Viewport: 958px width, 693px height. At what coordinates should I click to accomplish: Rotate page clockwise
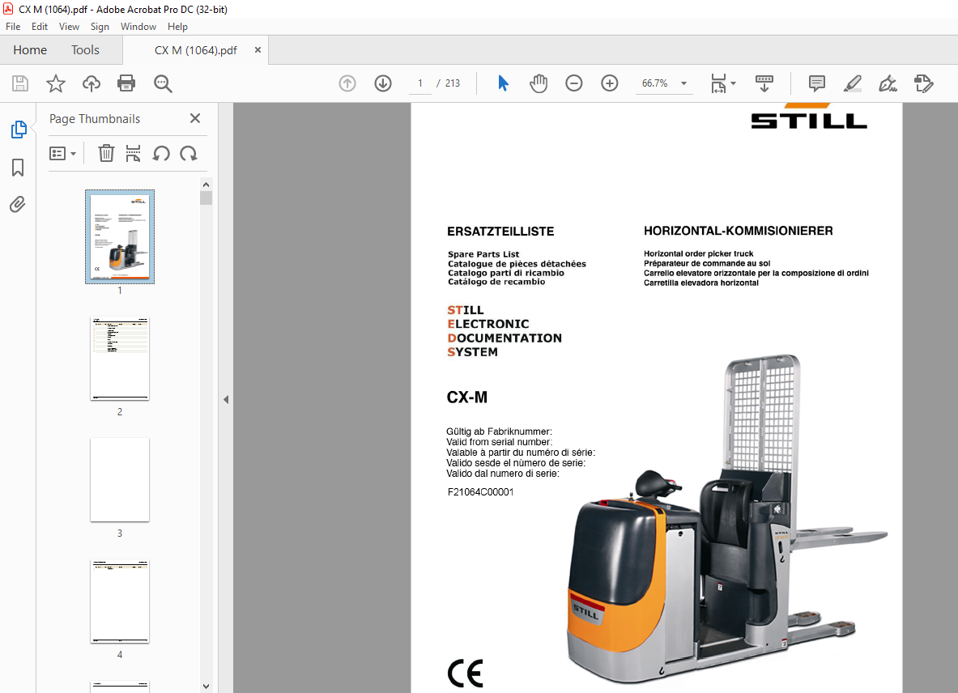click(x=189, y=153)
